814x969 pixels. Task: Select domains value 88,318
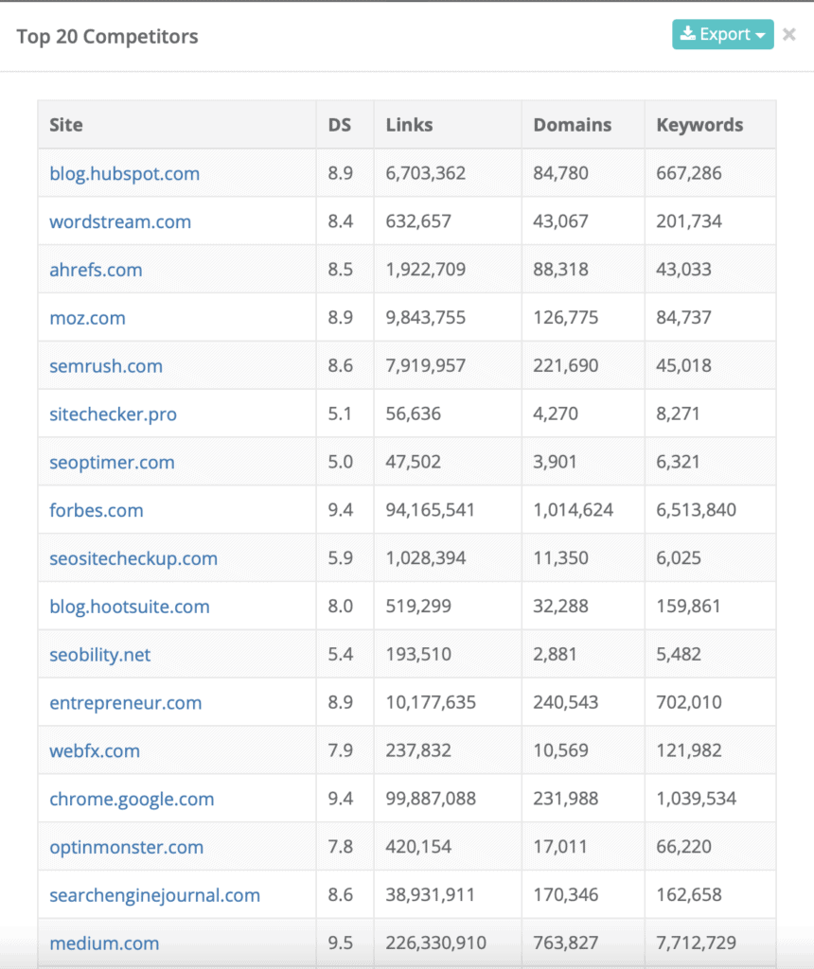click(x=560, y=270)
